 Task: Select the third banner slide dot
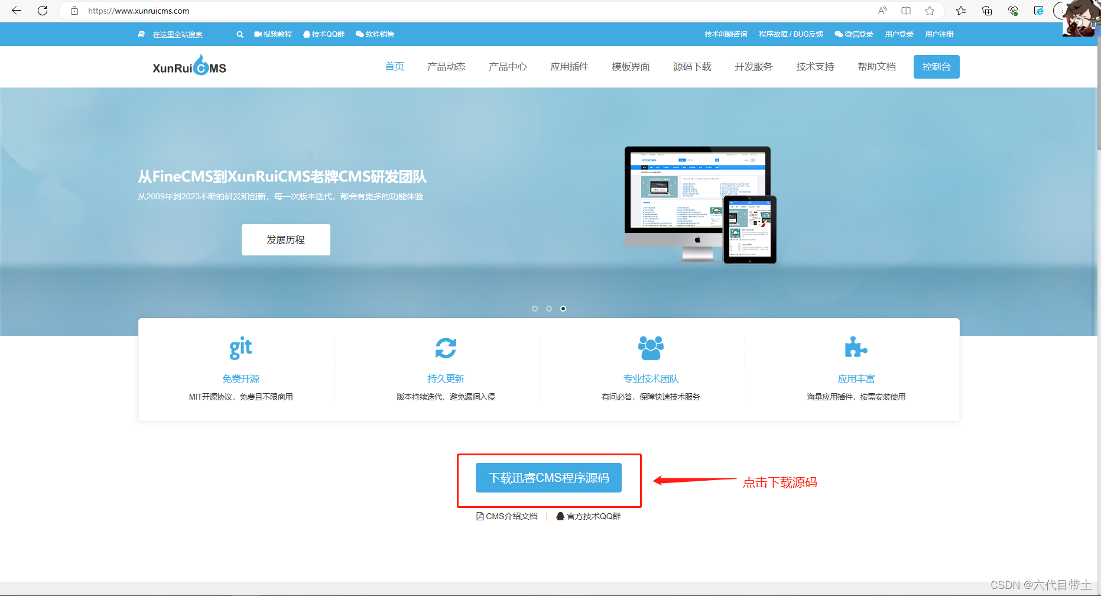pyautogui.click(x=563, y=309)
